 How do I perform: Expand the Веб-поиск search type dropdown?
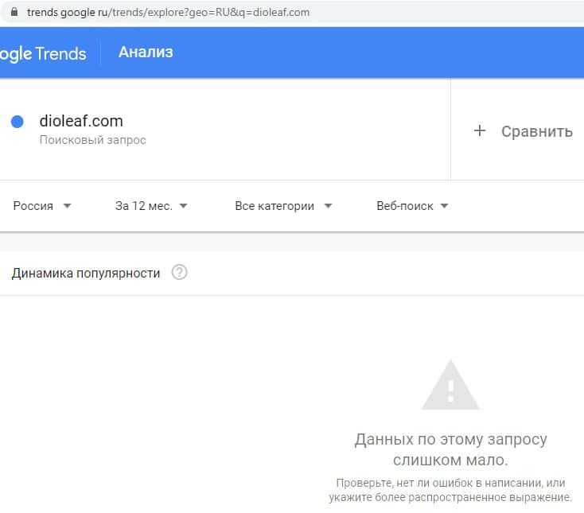(x=412, y=205)
